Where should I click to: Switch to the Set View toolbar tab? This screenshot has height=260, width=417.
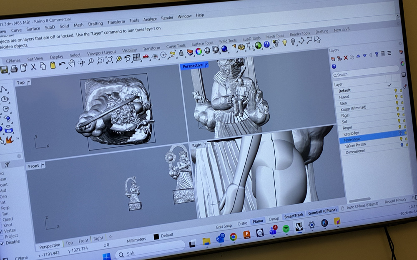tap(35, 59)
